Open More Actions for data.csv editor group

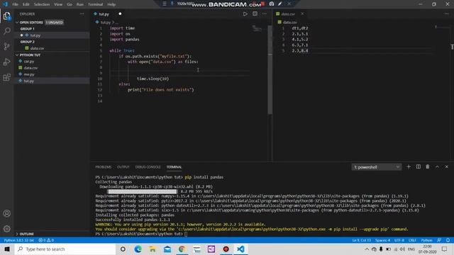tap(446, 14)
